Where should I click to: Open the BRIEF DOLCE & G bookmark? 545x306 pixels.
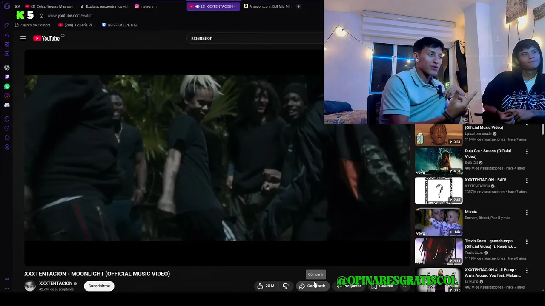tap(121, 25)
